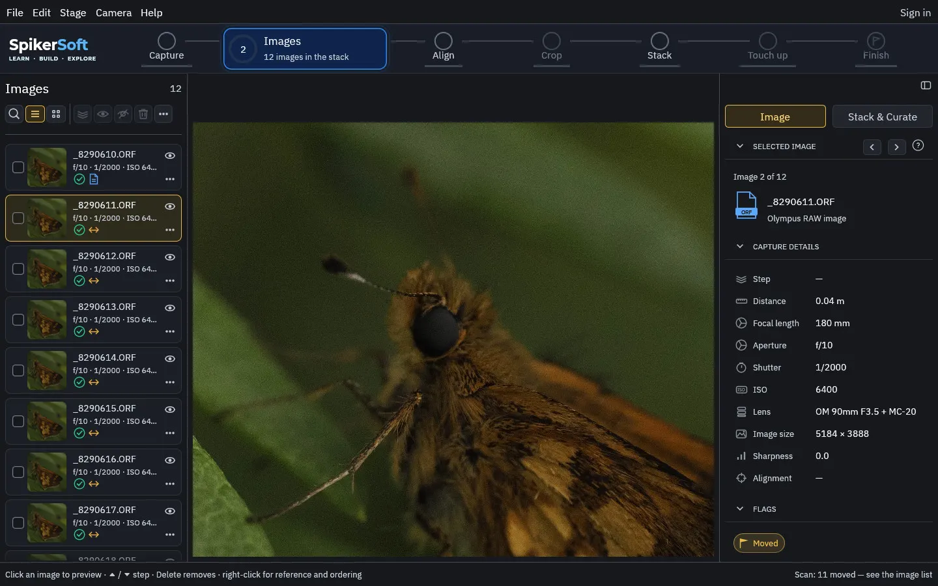Tick the checkbox for _8290612.ORF
Screen dimensions: 938x586
18,269
